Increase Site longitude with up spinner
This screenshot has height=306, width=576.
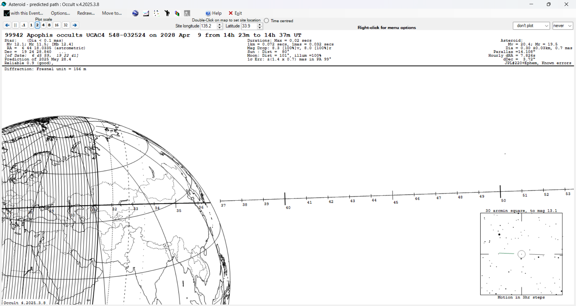[220, 25]
